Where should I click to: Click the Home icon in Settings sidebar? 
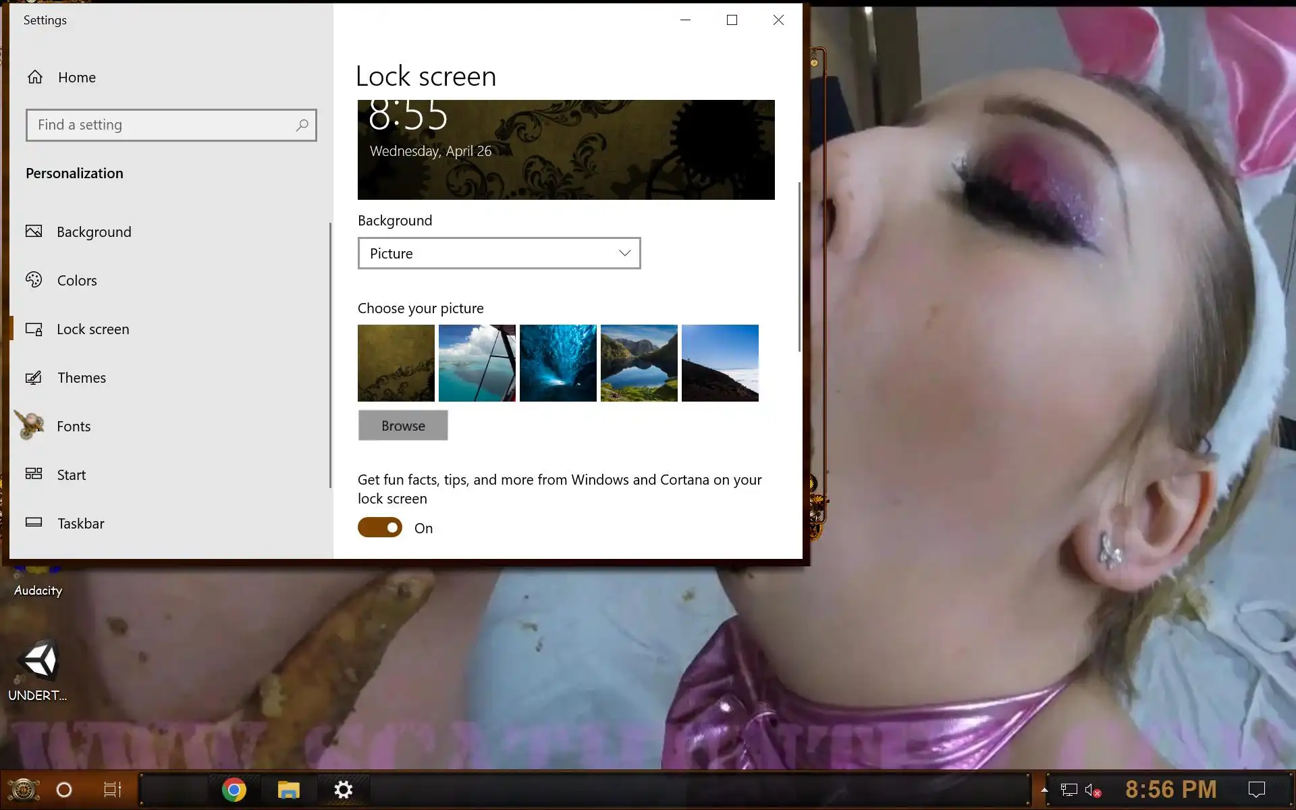point(35,77)
